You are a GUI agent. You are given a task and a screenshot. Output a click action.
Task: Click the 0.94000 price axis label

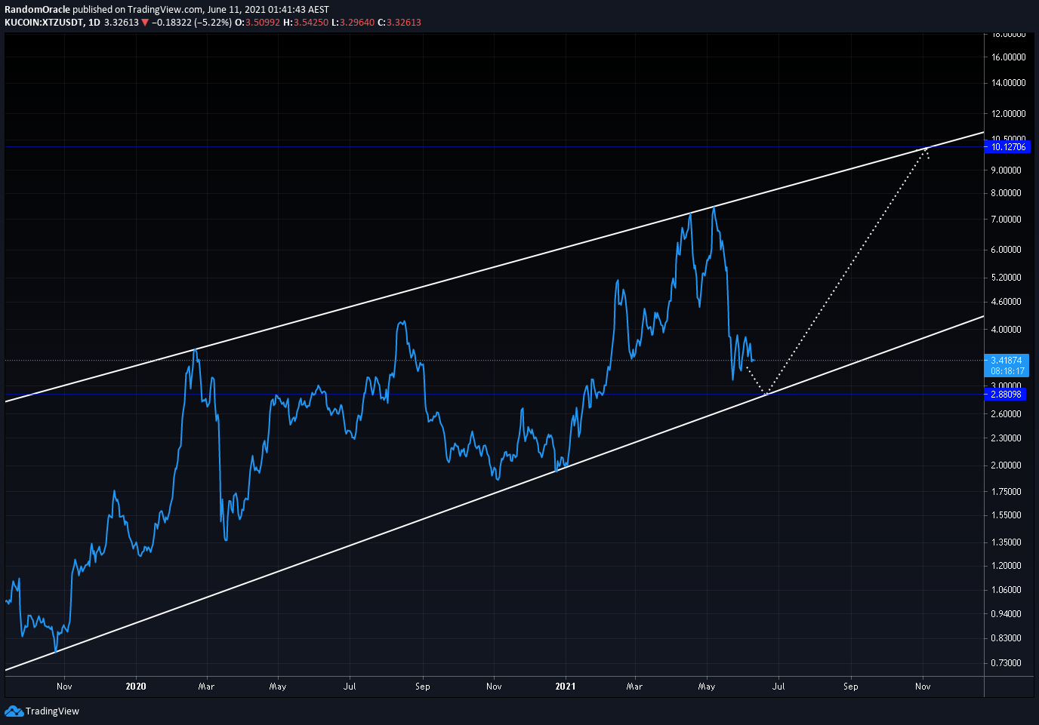[1007, 614]
